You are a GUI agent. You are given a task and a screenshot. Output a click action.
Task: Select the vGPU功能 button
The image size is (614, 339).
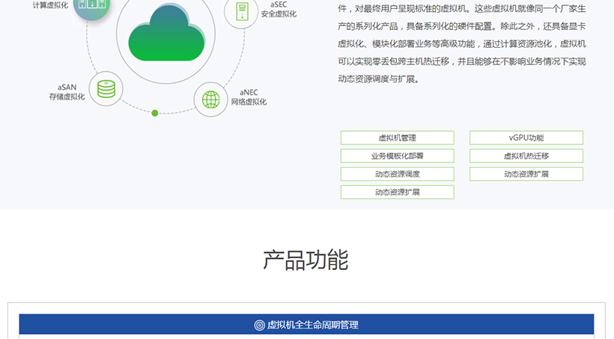coord(526,138)
